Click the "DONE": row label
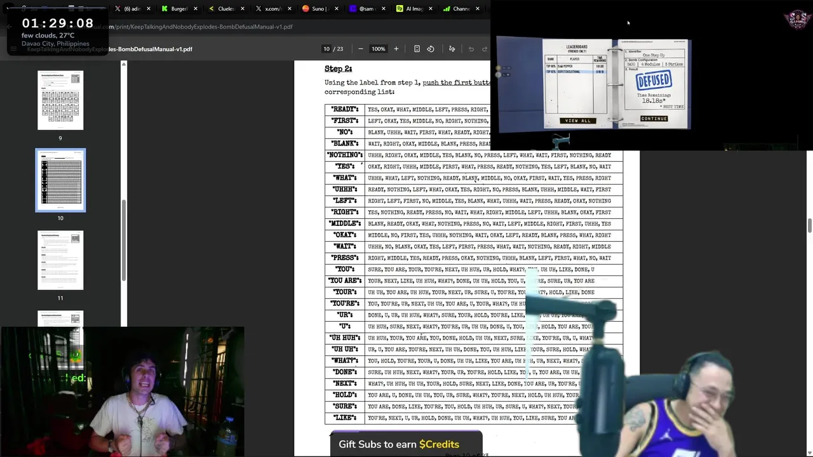The width and height of the screenshot is (813, 457). [345, 372]
